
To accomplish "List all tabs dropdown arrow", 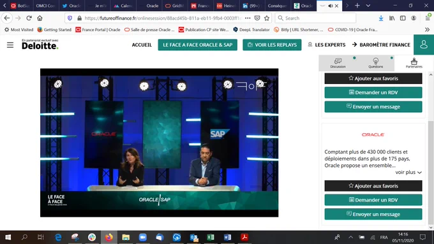I will point(368,6).
